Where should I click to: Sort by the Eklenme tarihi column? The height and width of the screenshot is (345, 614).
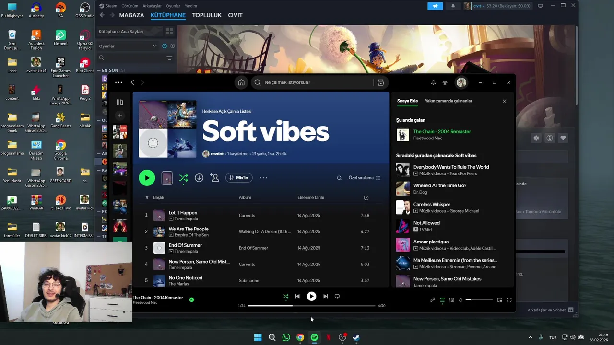311,197
